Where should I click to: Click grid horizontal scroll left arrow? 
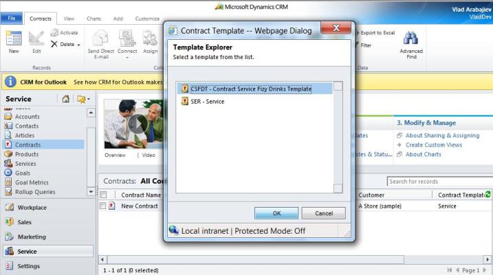(102, 260)
